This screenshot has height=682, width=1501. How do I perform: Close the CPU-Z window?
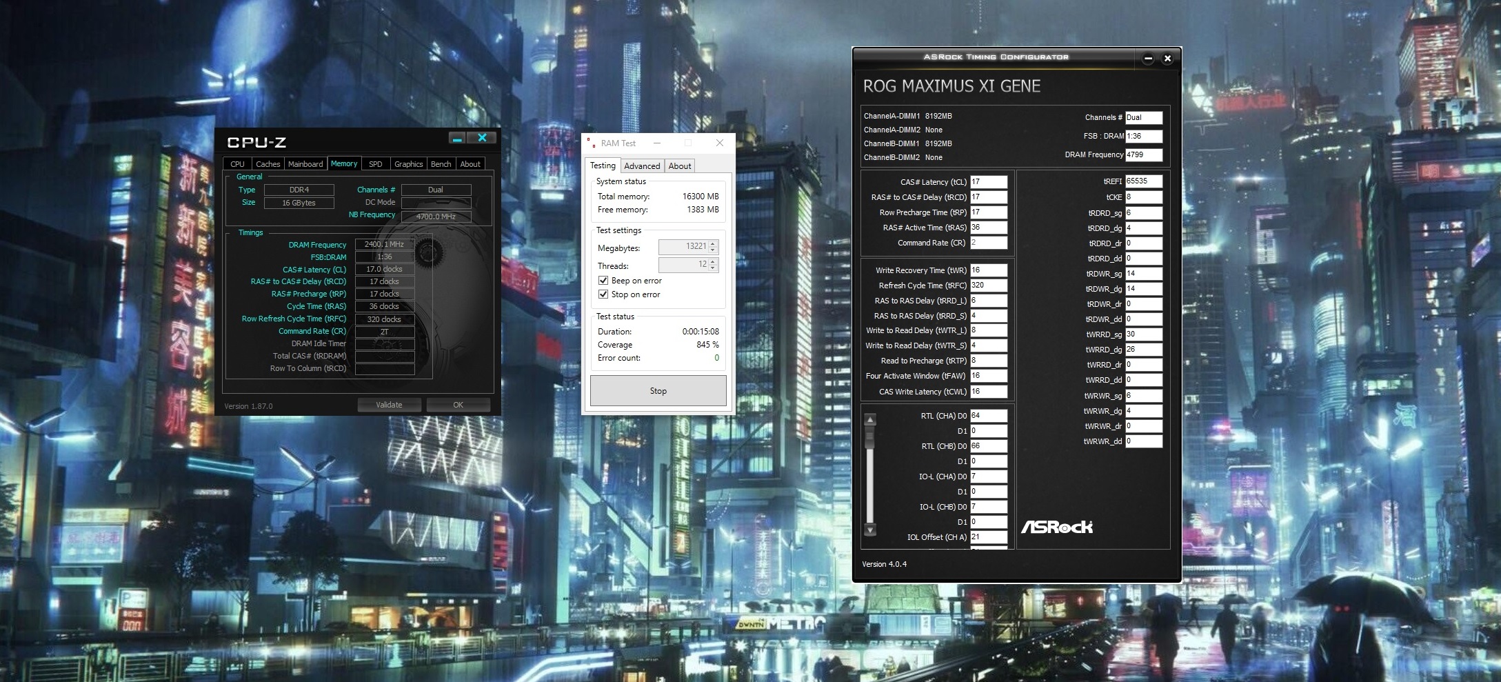tap(482, 139)
